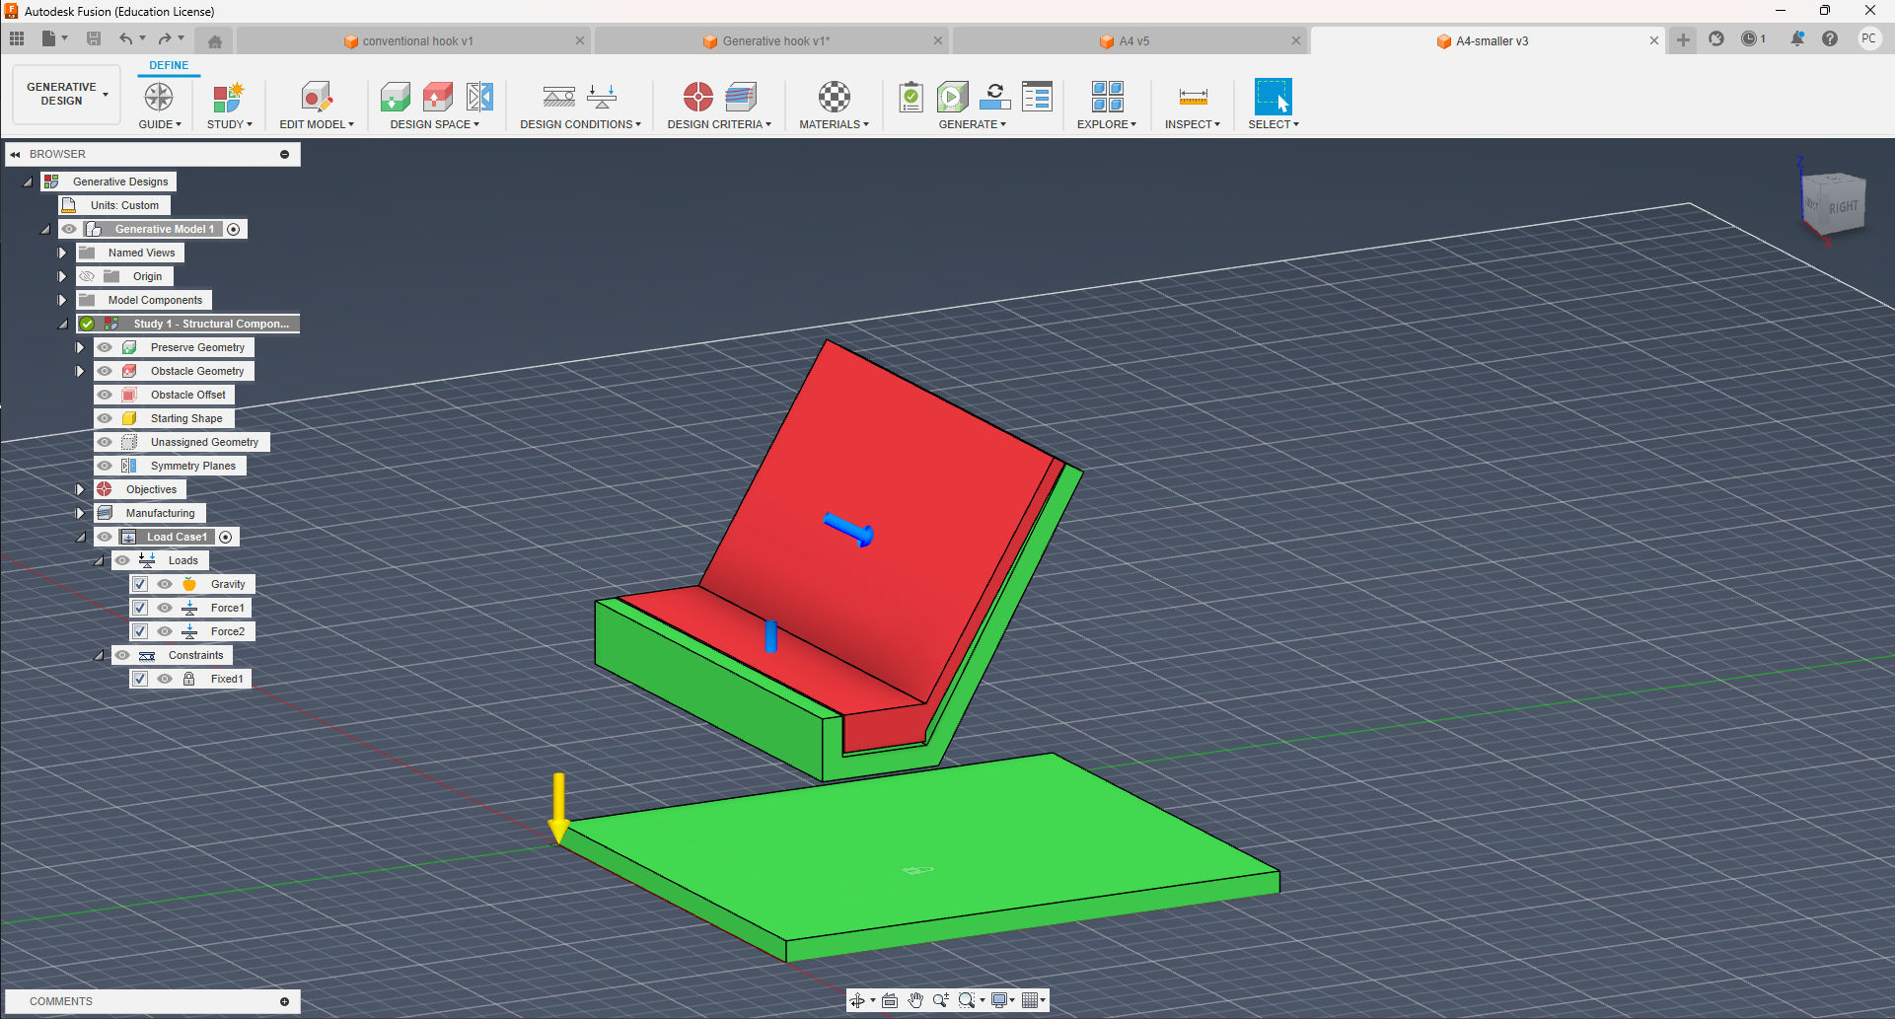The height and width of the screenshot is (1019, 1895).
Task: Click the PC user account button
Action: click(x=1868, y=38)
